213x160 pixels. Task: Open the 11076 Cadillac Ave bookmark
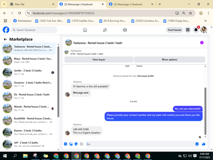[81, 21]
